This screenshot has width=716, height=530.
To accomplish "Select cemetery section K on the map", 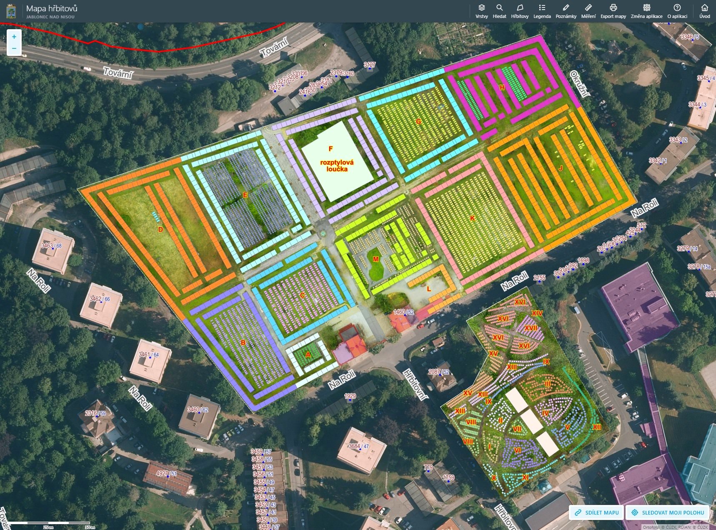I will [472, 218].
